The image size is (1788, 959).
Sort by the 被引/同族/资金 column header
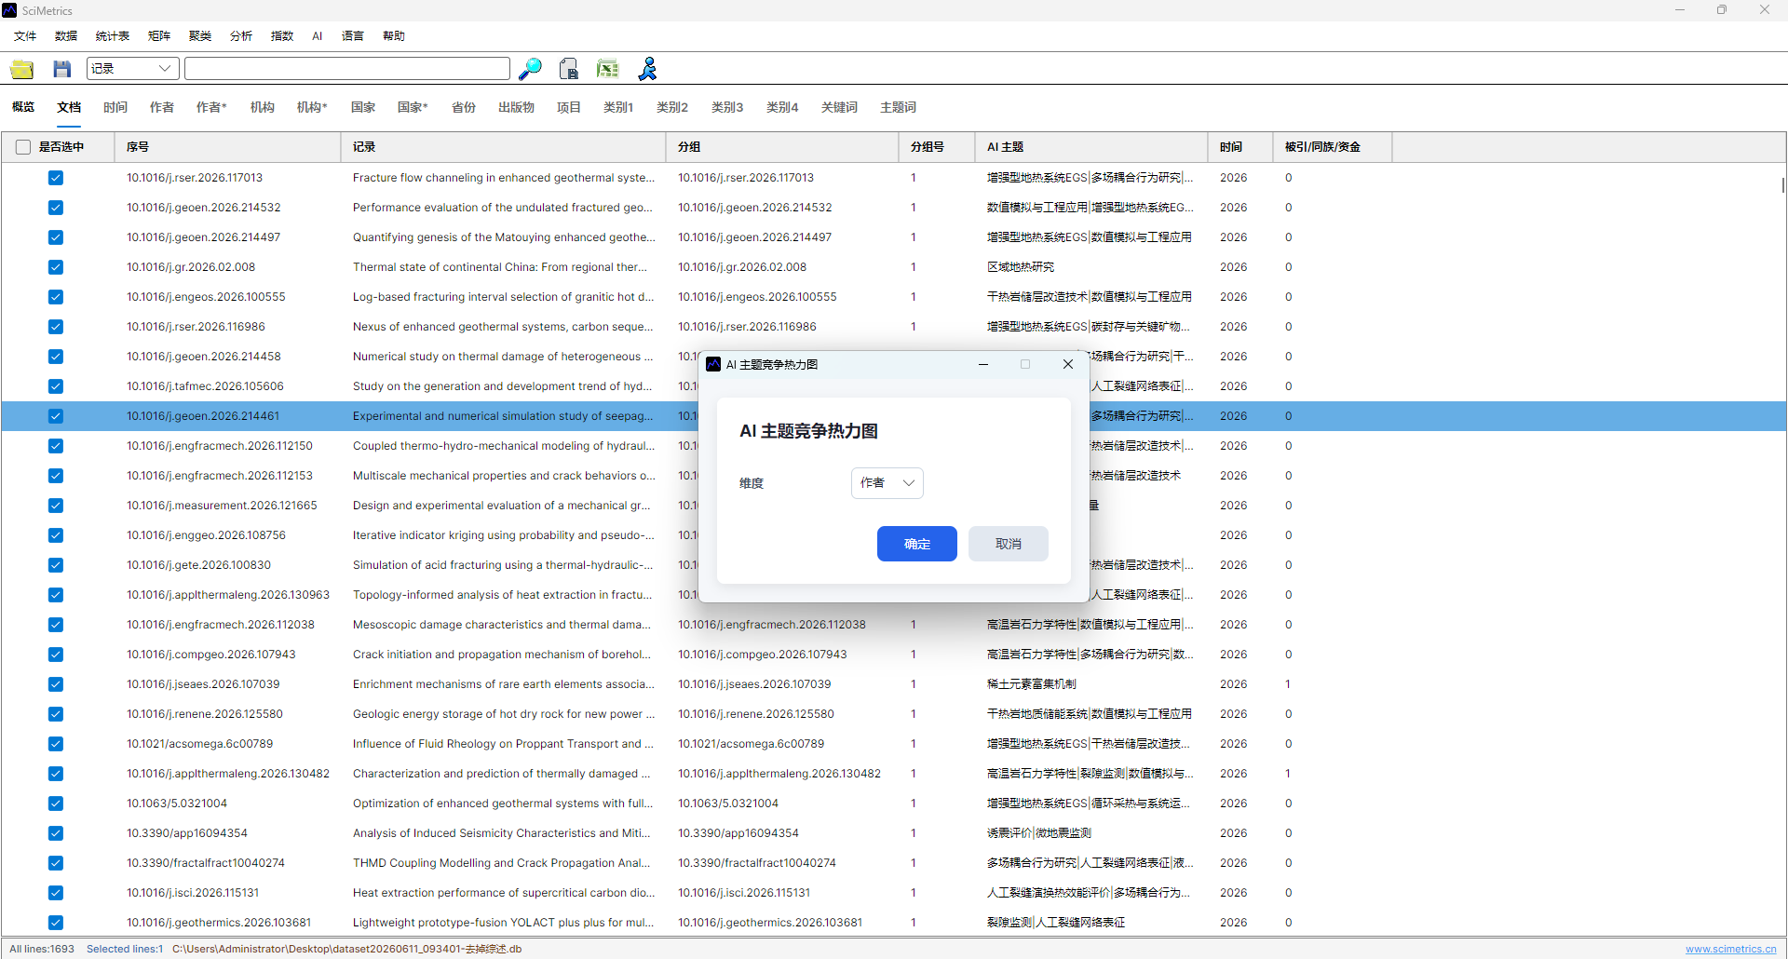tap(1333, 147)
